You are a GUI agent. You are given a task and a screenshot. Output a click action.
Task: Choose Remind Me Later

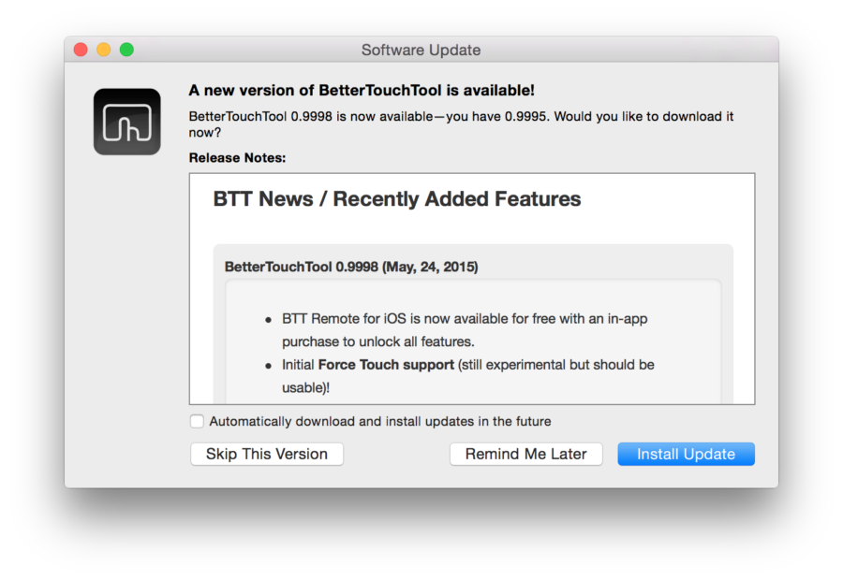point(525,455)
